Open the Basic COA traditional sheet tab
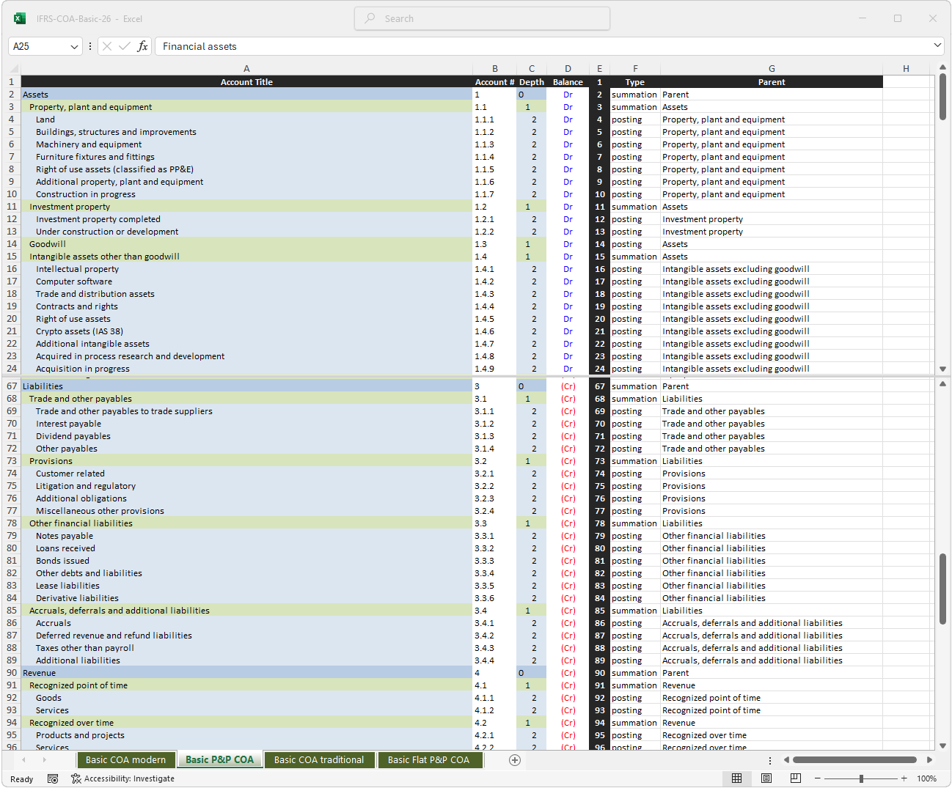Screen dimensions: 952x788 click(x=319, y=760)
